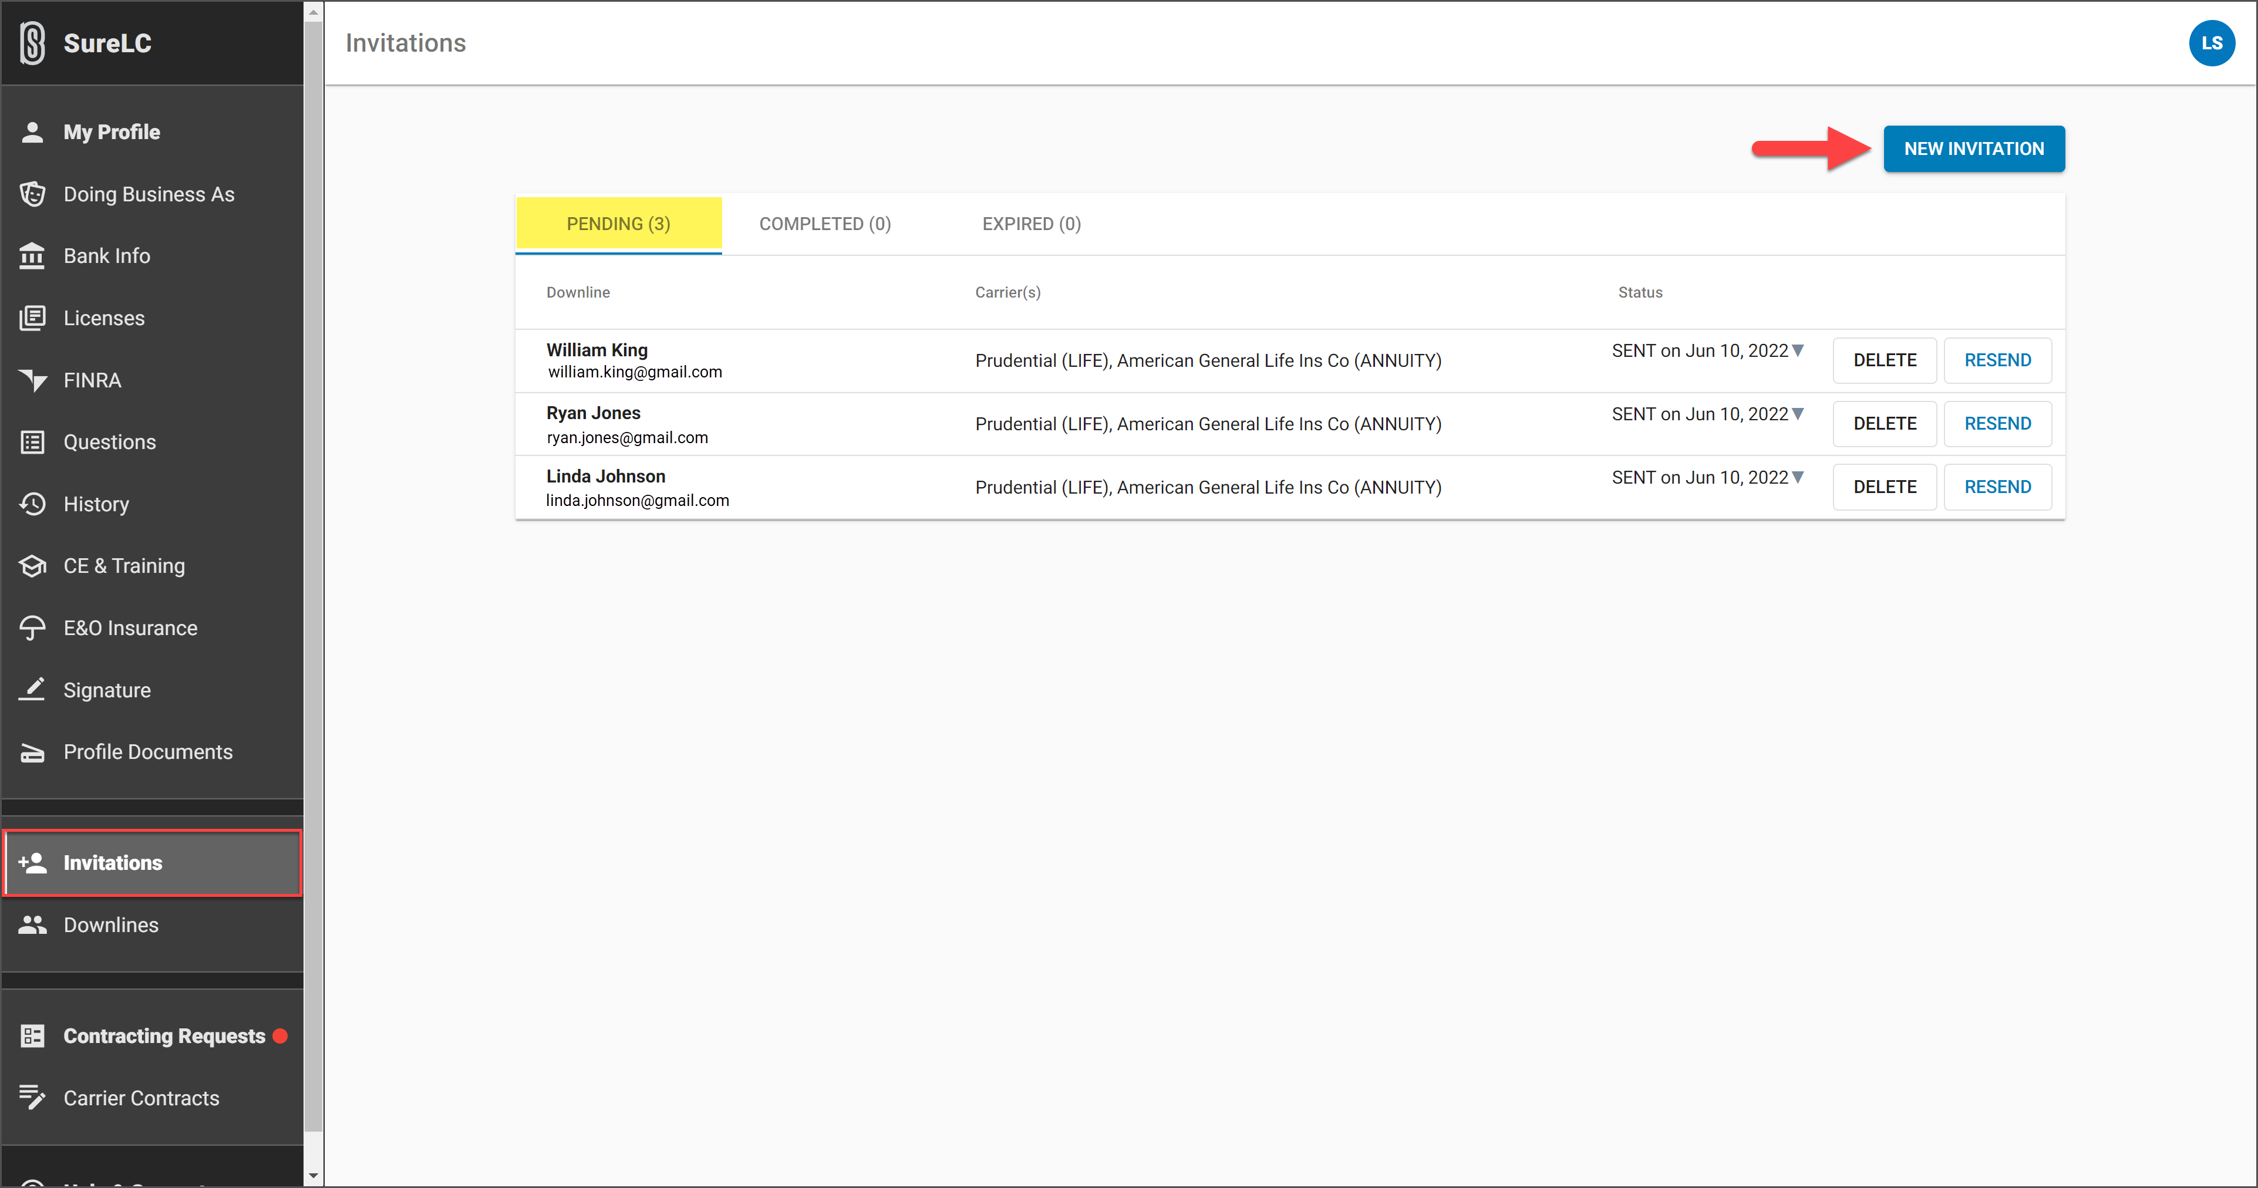Viewport: 2258px width, 1188px height.
Task: Click the sidebar scroll up arrow
Action: (314, 12)
